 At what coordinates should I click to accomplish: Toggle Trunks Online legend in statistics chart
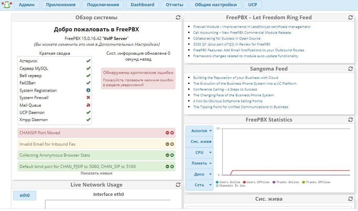[x=286, y=182]
